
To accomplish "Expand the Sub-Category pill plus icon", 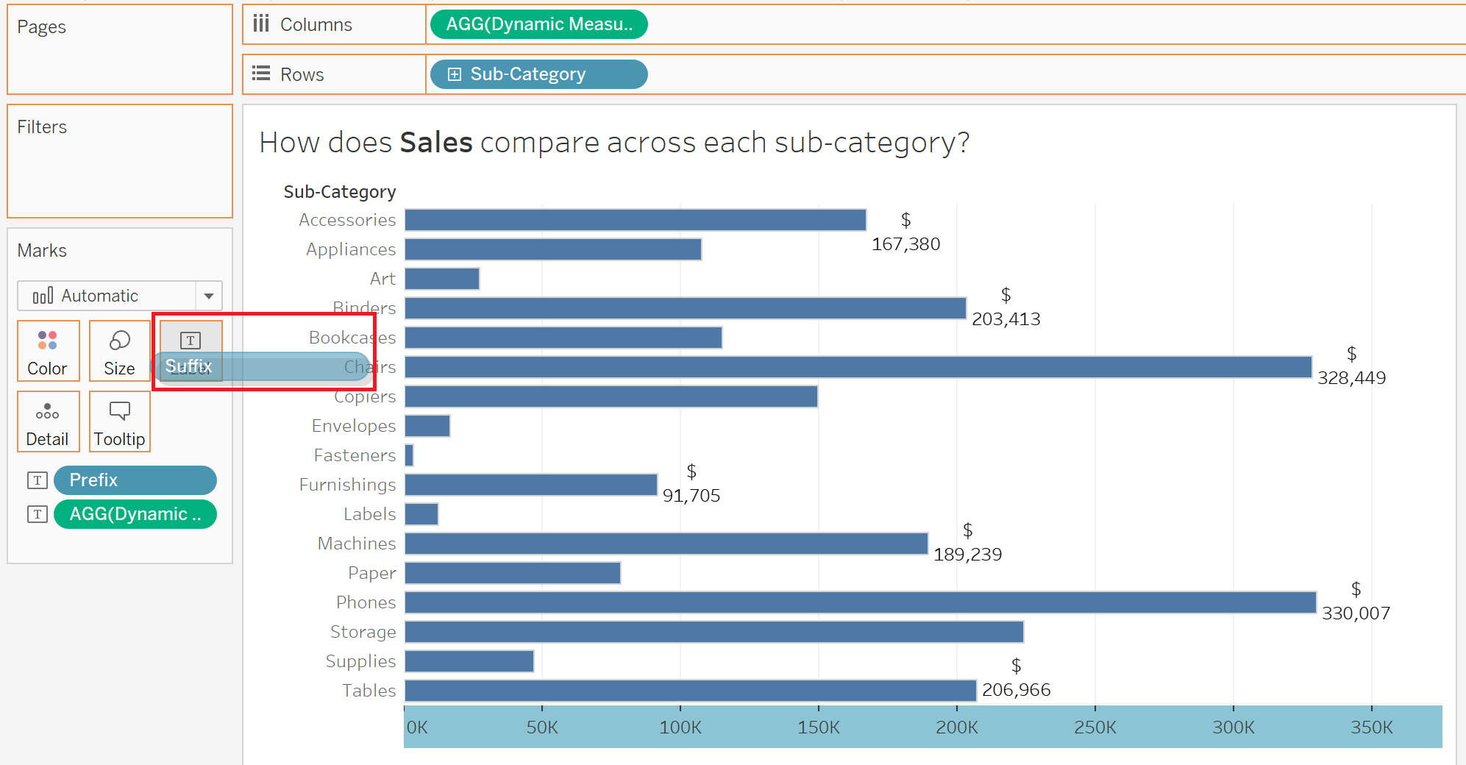I will pyautogui.click(x=455, y=74).
